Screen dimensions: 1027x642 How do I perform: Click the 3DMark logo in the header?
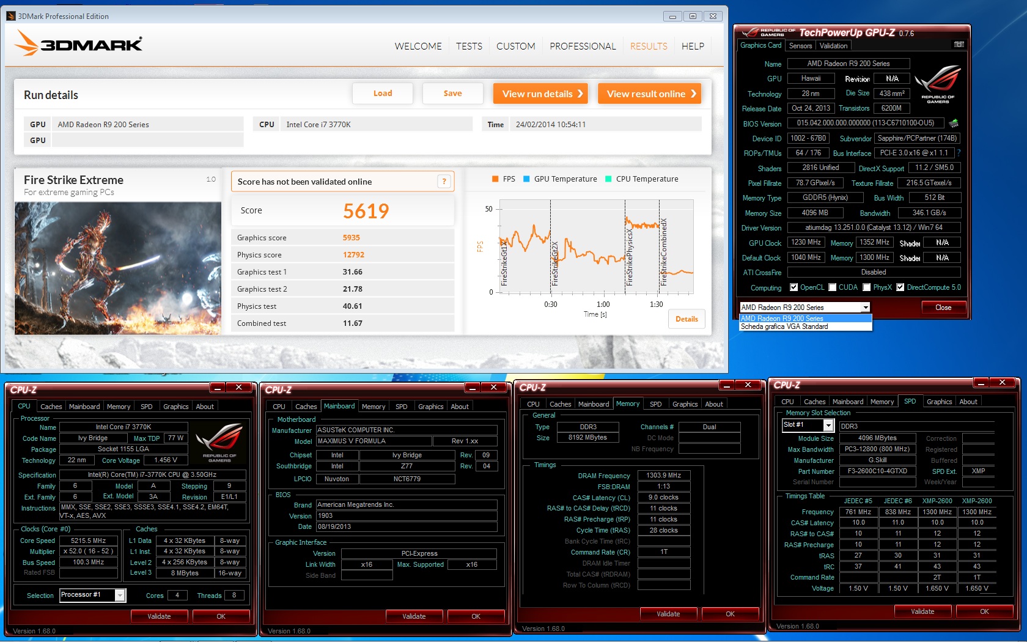pos(78,43)
